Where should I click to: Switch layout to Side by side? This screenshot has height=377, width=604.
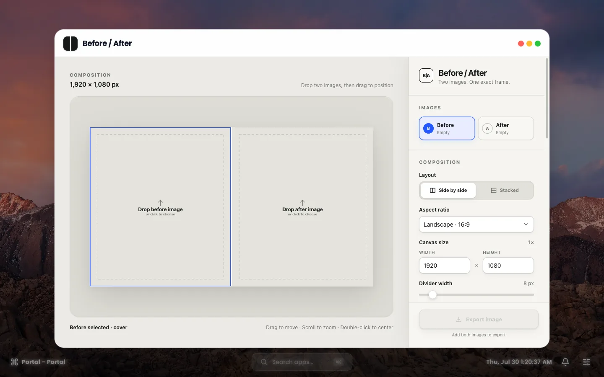(448, 190)
